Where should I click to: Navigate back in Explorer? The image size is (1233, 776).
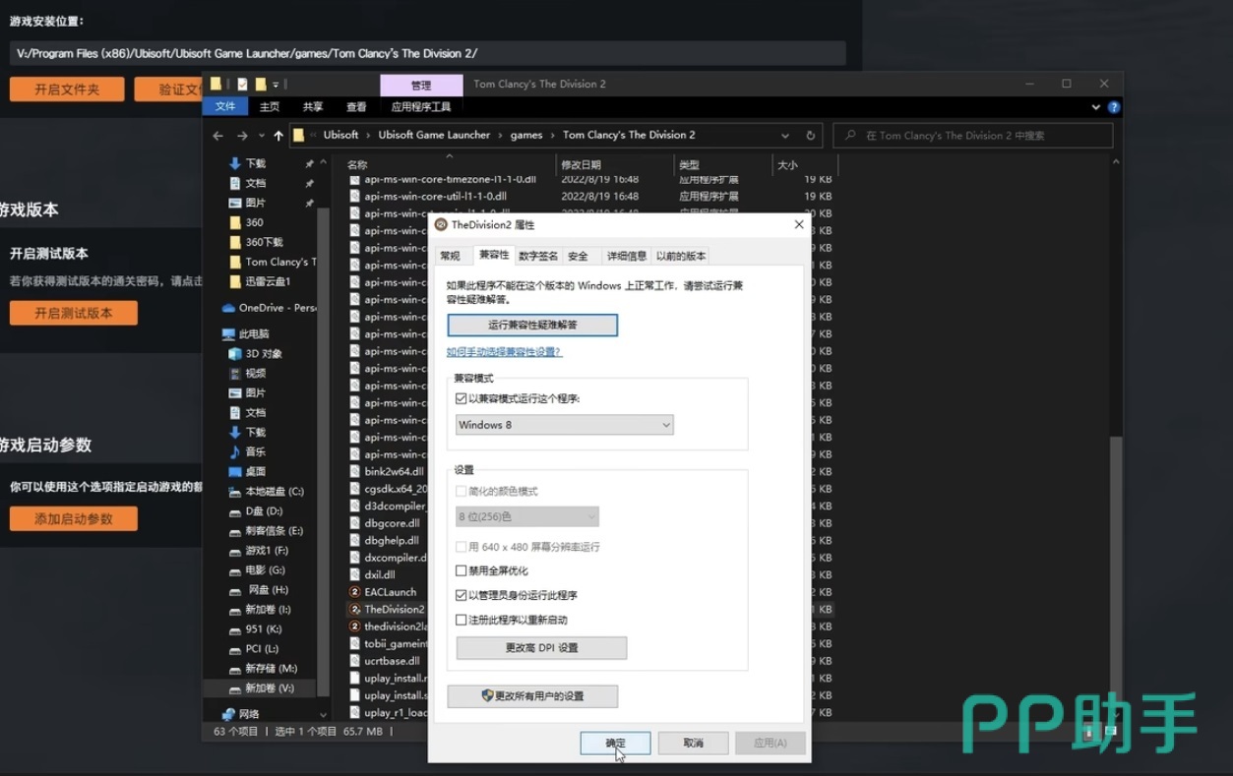[218, 136]
